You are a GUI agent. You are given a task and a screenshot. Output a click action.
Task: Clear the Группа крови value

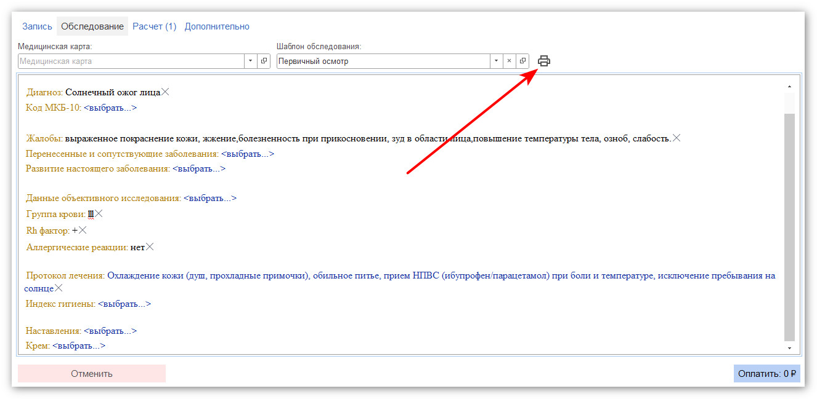tap(99, 214)
